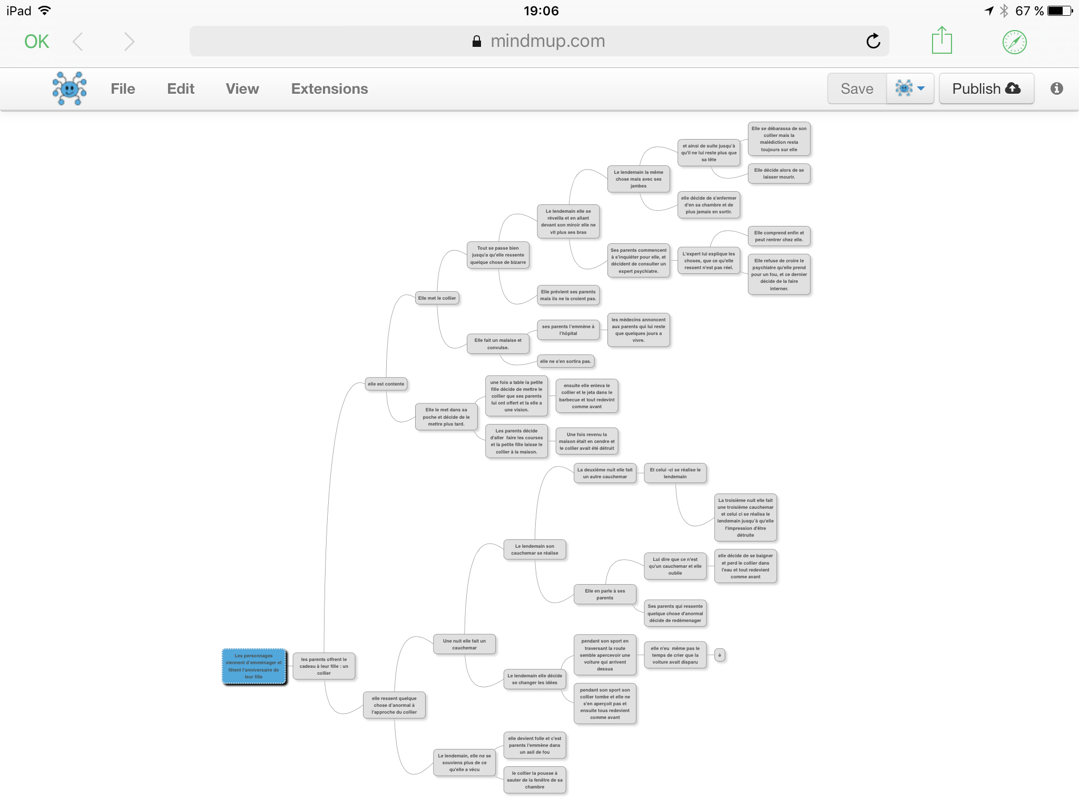Click the info icon on the far right

pos(1056,88)
